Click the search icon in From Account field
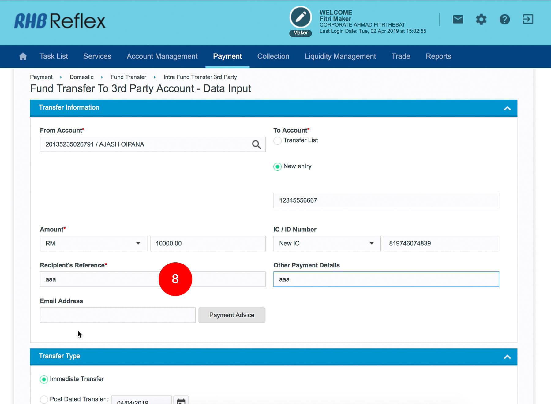Viewport: 551px width, 404px height. point(256,144)
